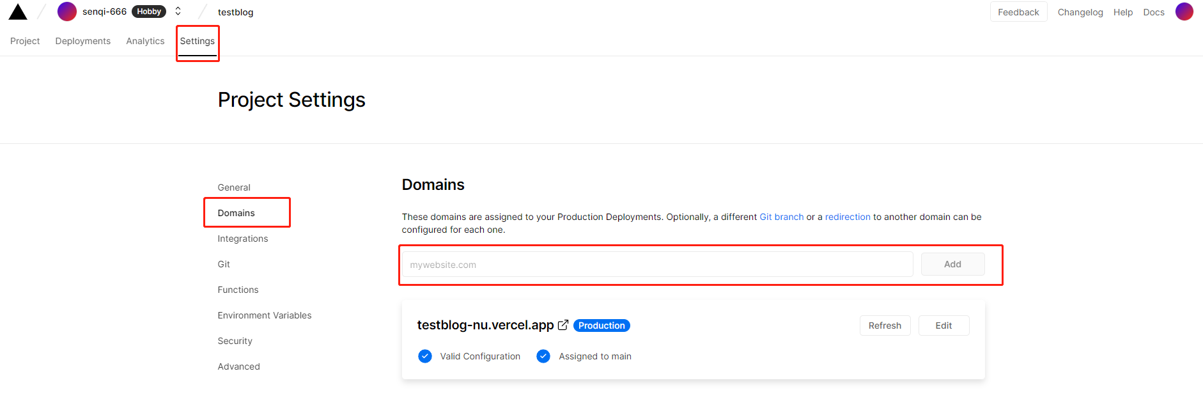The height and width of the screenshot is (408, 1203).
Task: Click Refresh for the testblog domain
Action: (x=885, y=326)
